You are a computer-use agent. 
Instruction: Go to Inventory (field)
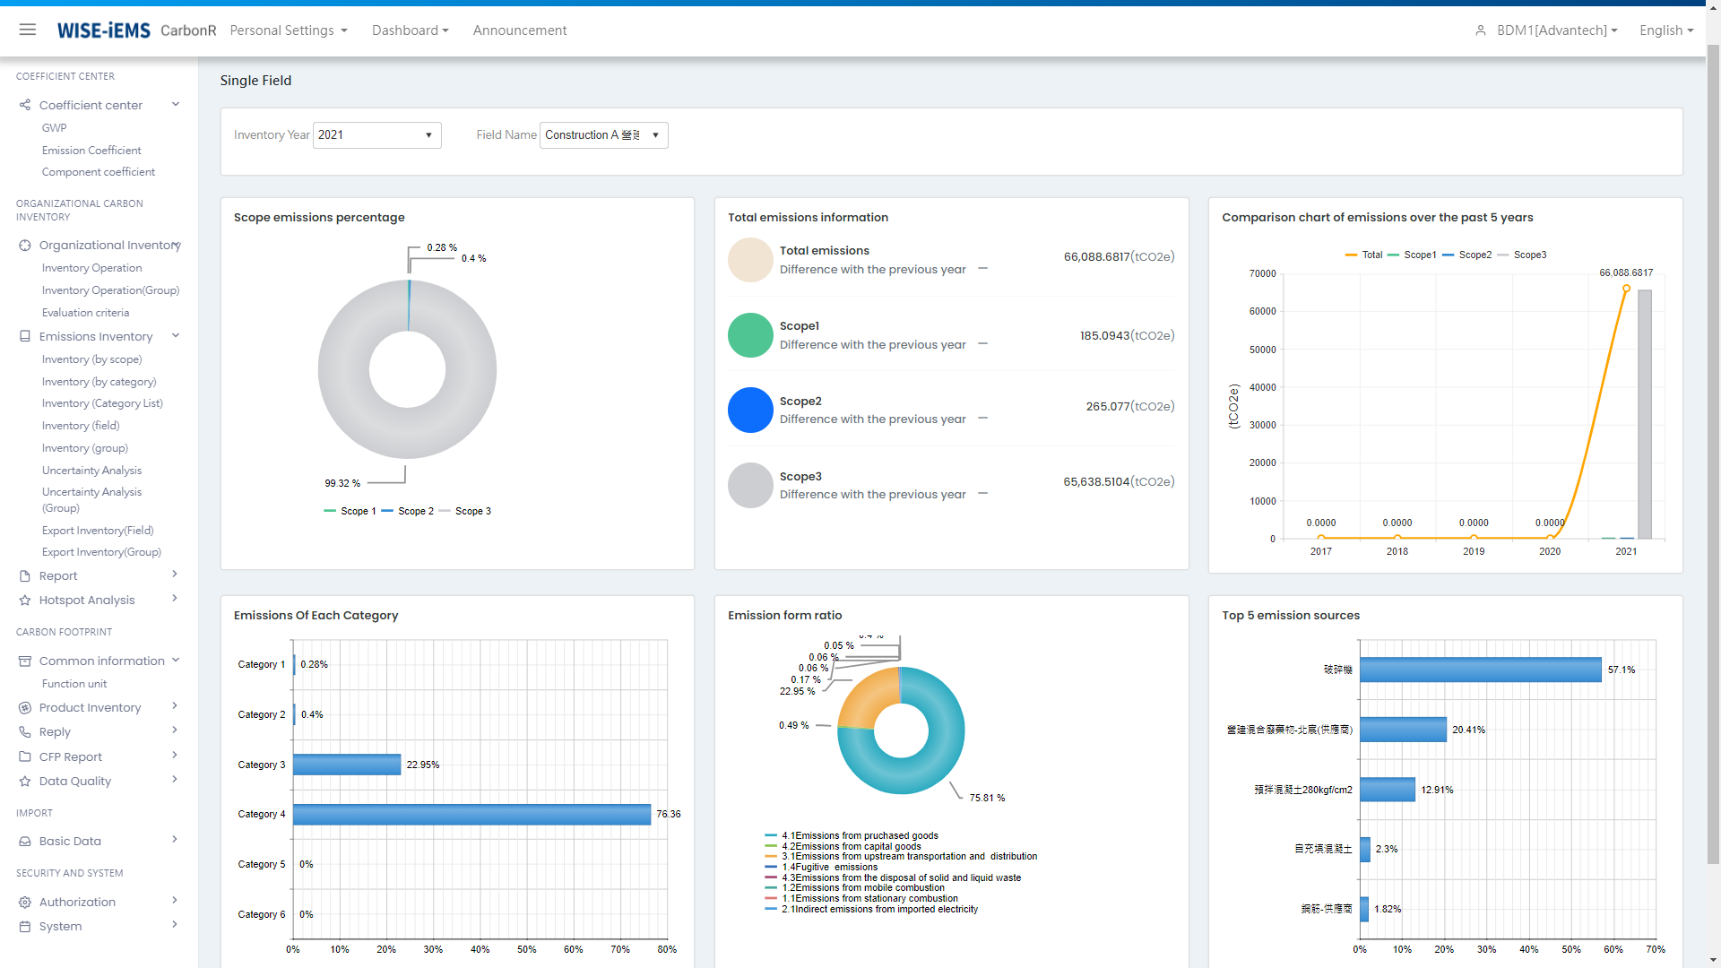click(81, 426)
